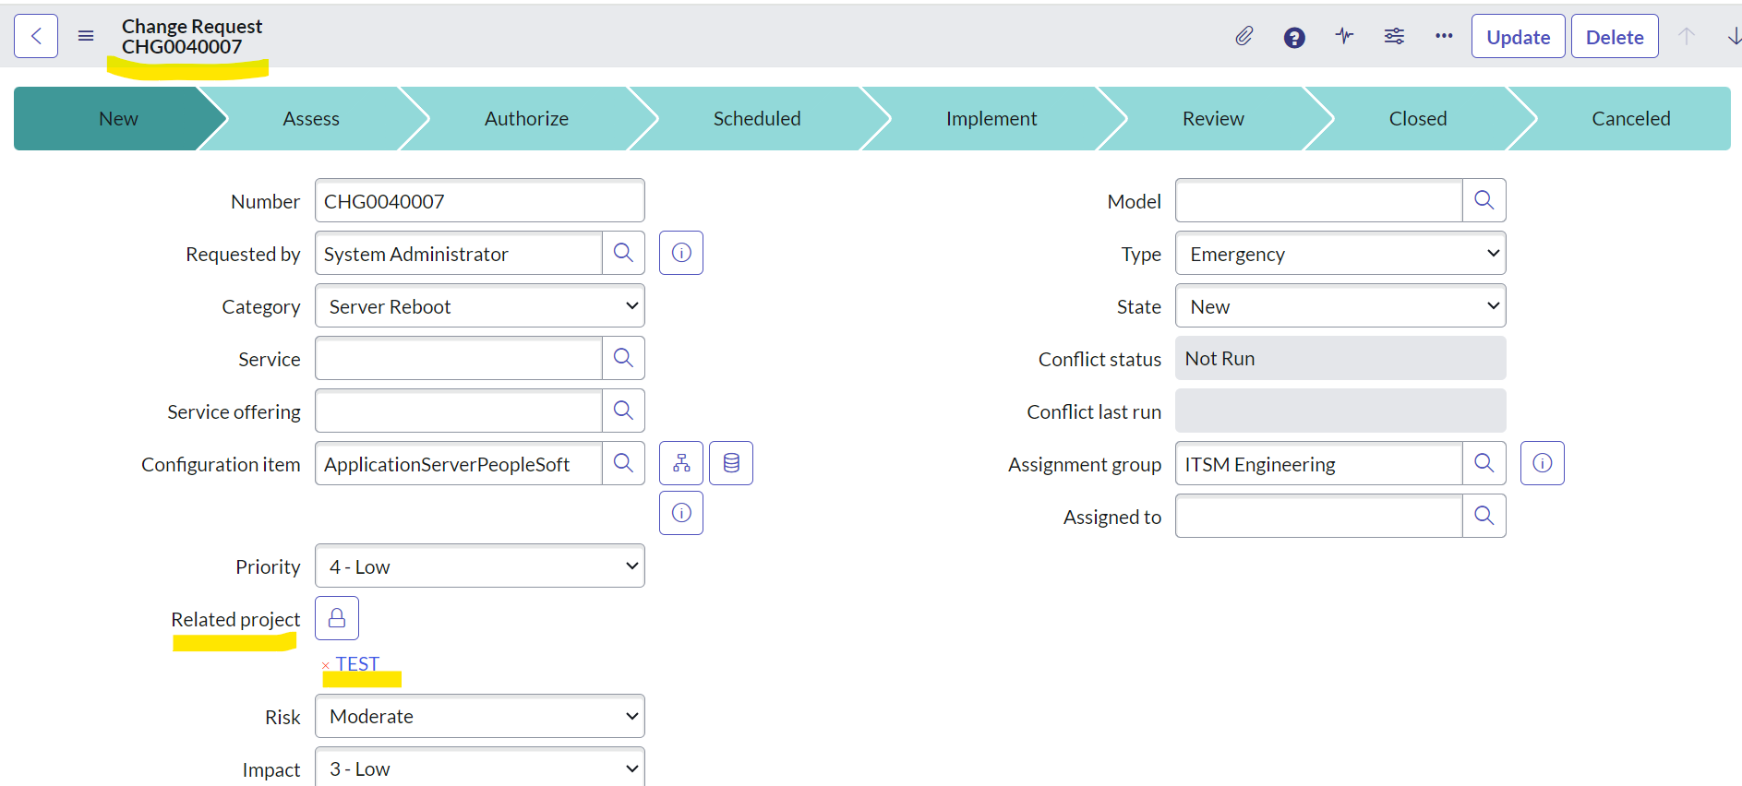The image size is (1742, 786).
Task: Show dependency map for Configuration item
Action: pyautogui.click(x=681, y=463)
